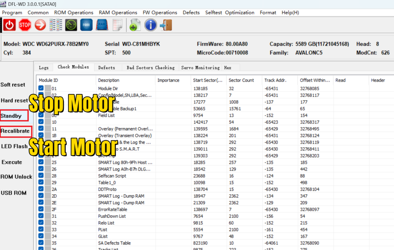Open the Format menu
This screenshot has height=250, width=394.
(268, 13)
